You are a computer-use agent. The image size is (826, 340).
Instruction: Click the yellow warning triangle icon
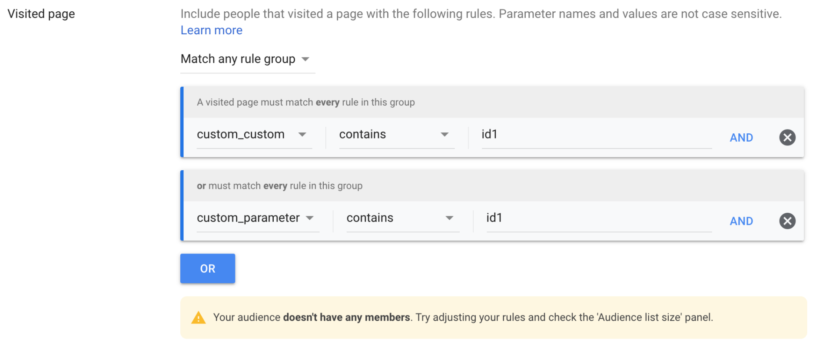tap(199, 317)
